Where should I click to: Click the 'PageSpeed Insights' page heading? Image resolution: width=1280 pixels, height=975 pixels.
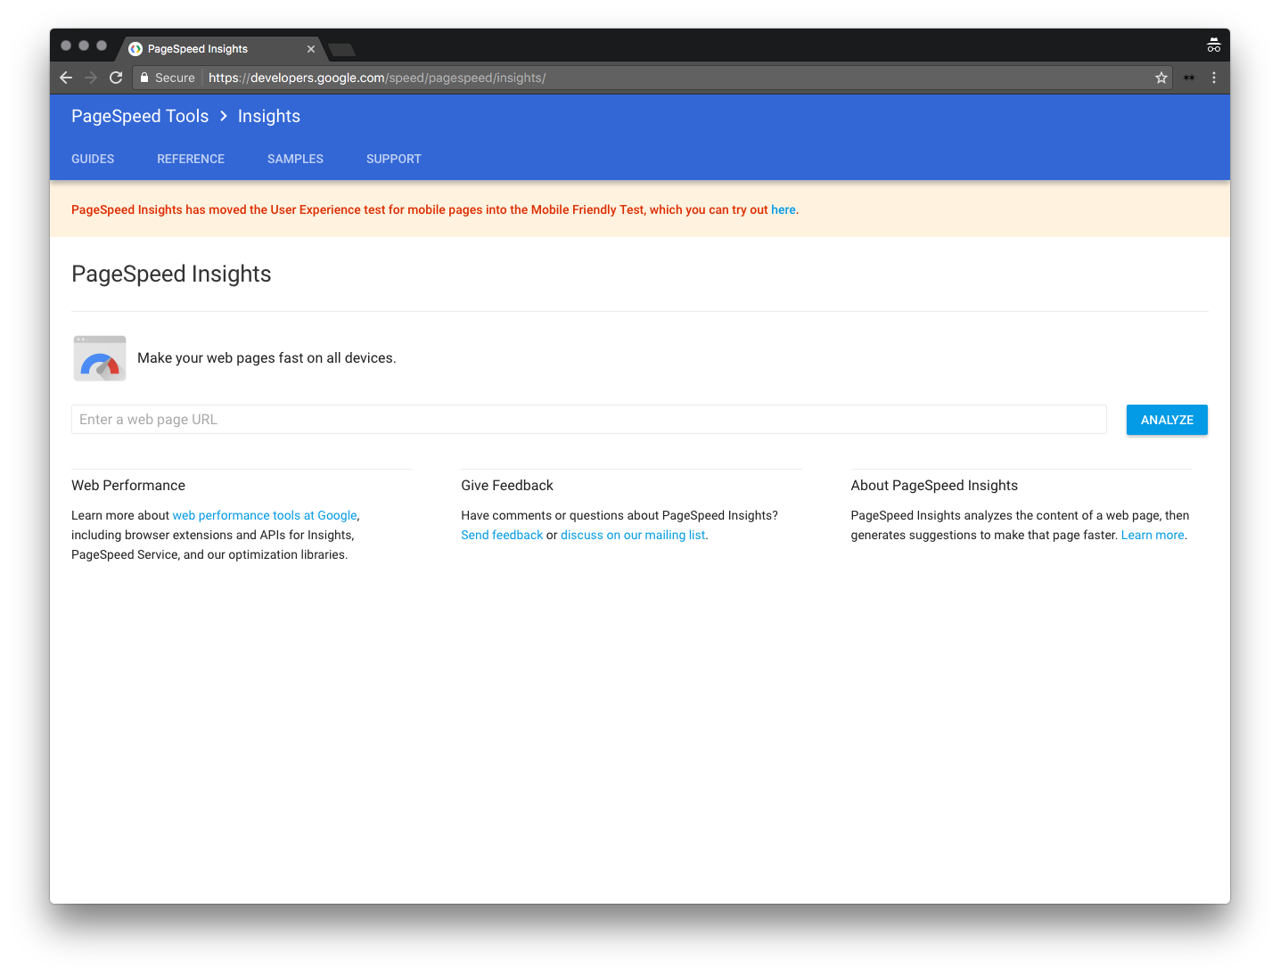coord(171,274)
